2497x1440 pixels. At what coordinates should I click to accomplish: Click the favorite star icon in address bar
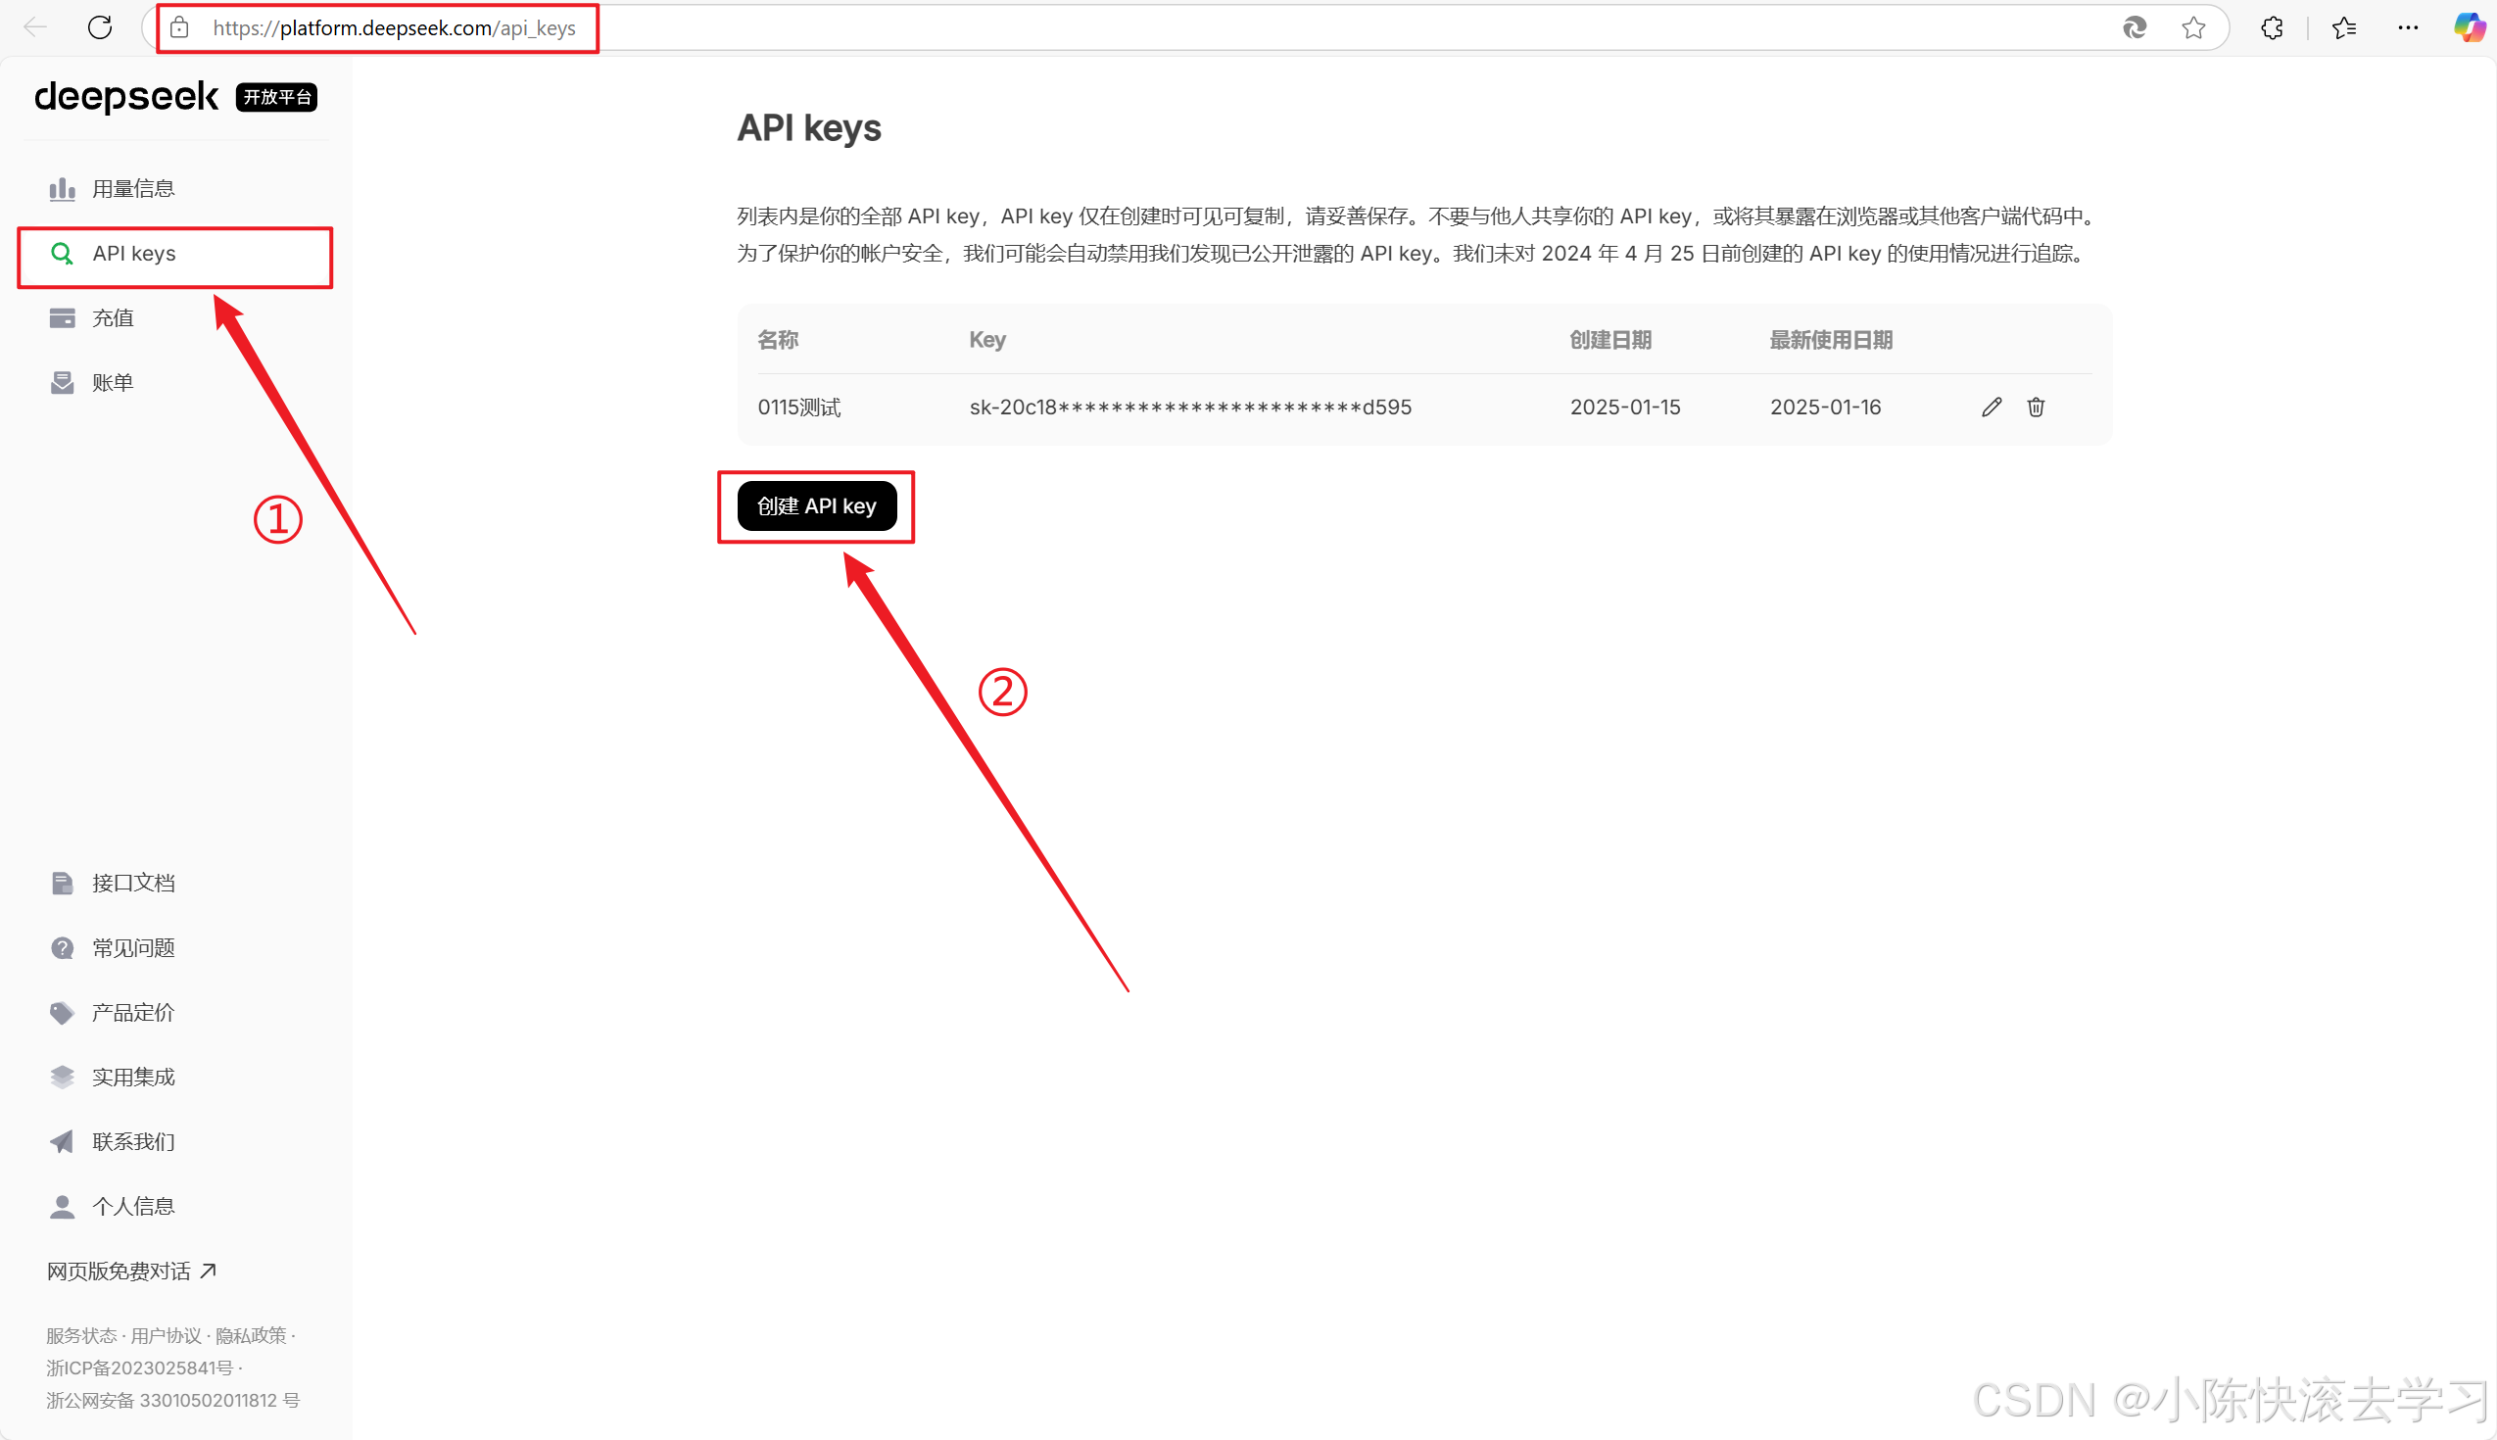[x=2192, y=27]
